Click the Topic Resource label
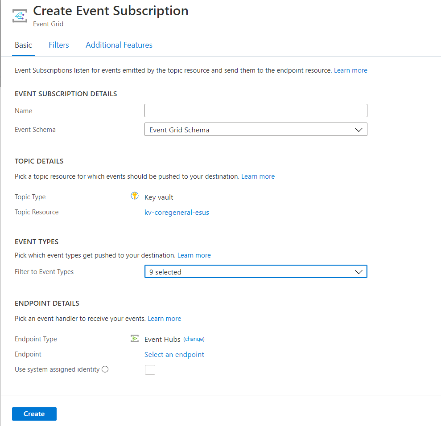Screen dimensions: 441x426 pyautogui.click(x=37, y=212)
